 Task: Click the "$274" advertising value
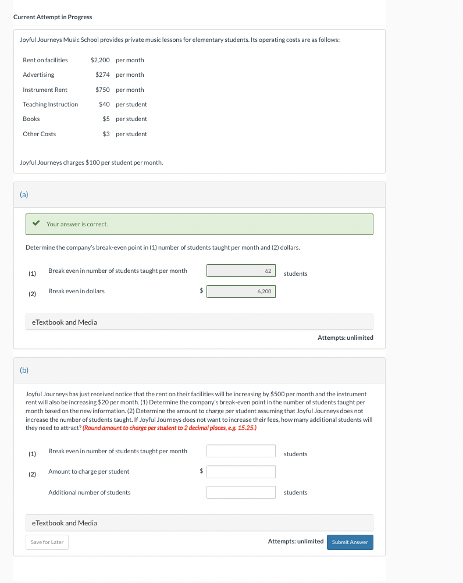pyautogui.click(x=102, y=74)
